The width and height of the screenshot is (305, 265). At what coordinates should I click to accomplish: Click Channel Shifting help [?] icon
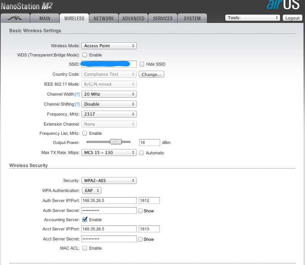(77, 104)
